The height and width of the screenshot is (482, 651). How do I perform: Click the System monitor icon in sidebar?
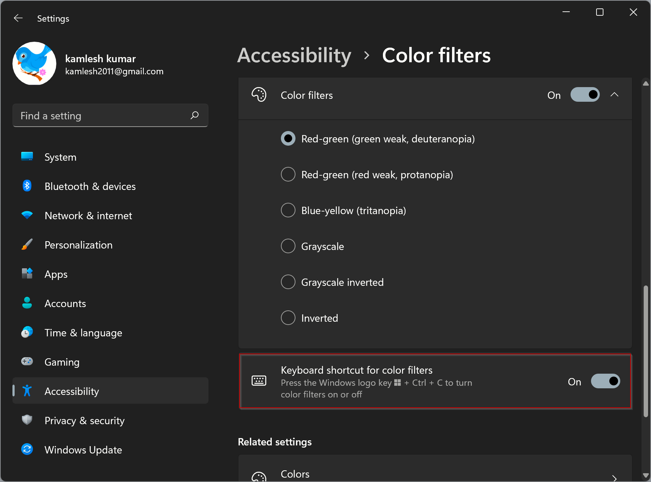click(27, 157)
